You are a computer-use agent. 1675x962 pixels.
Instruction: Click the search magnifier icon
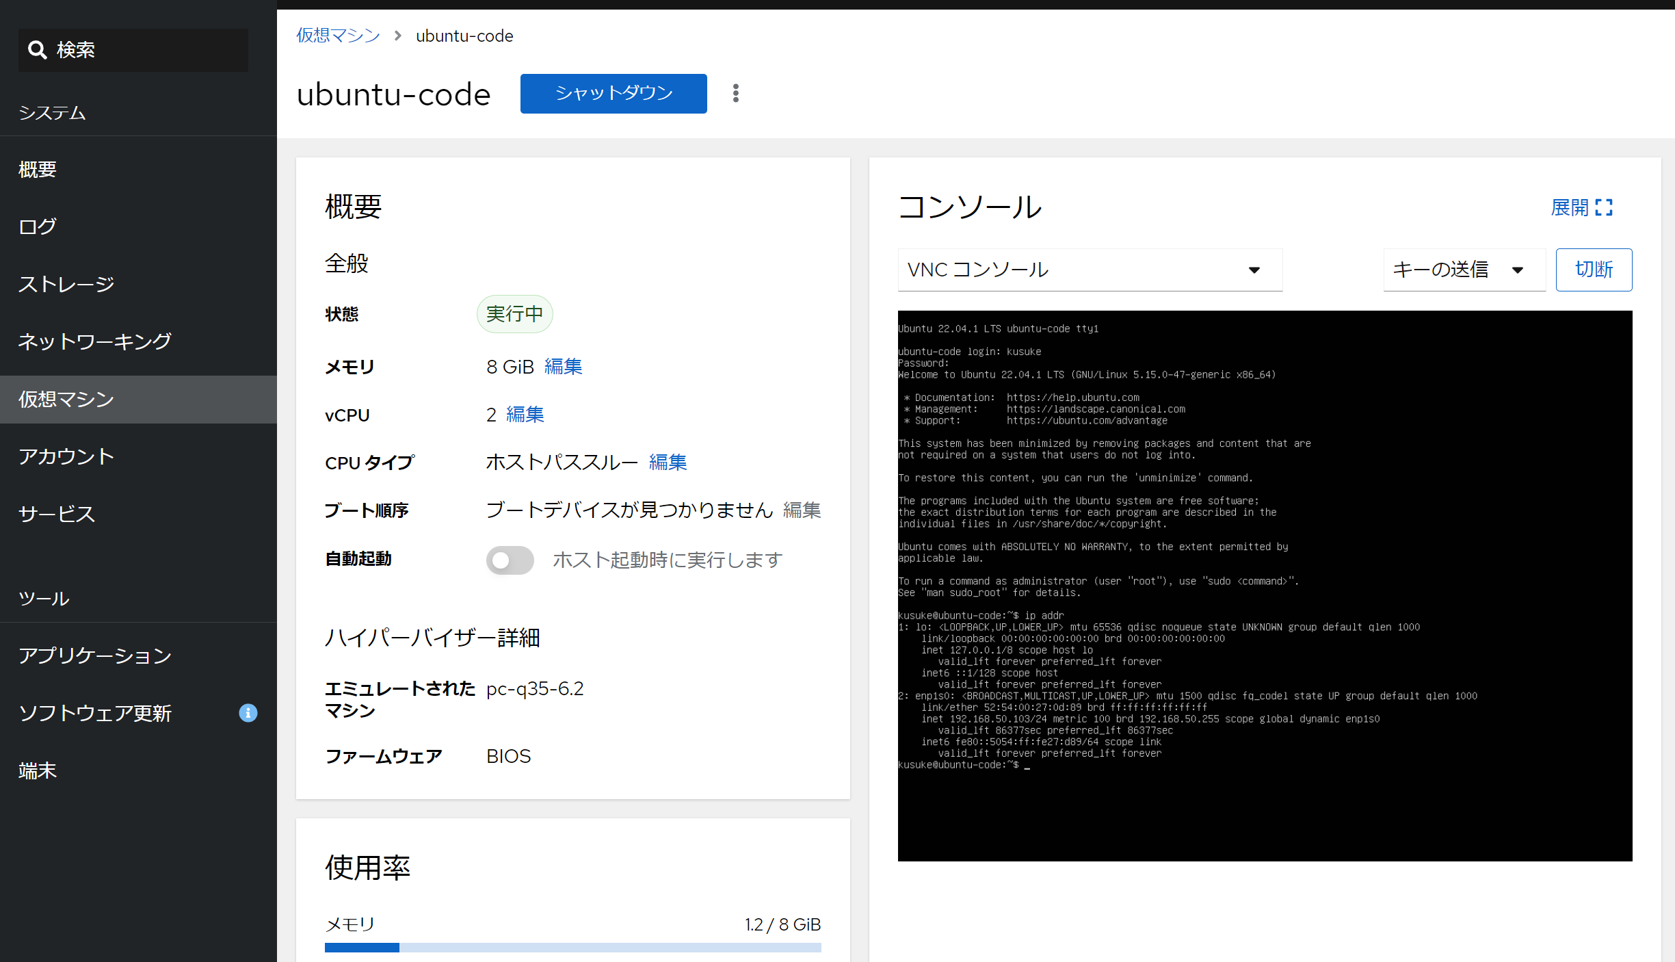coord(37,50)
